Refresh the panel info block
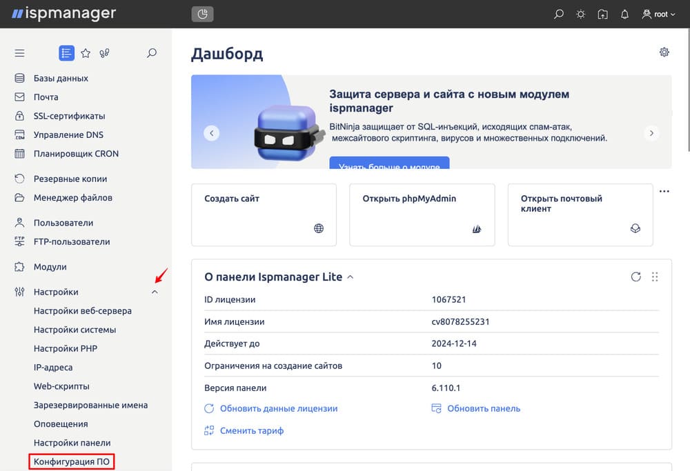690x471 pixels. pyautogui.click(x=635, y=277)
